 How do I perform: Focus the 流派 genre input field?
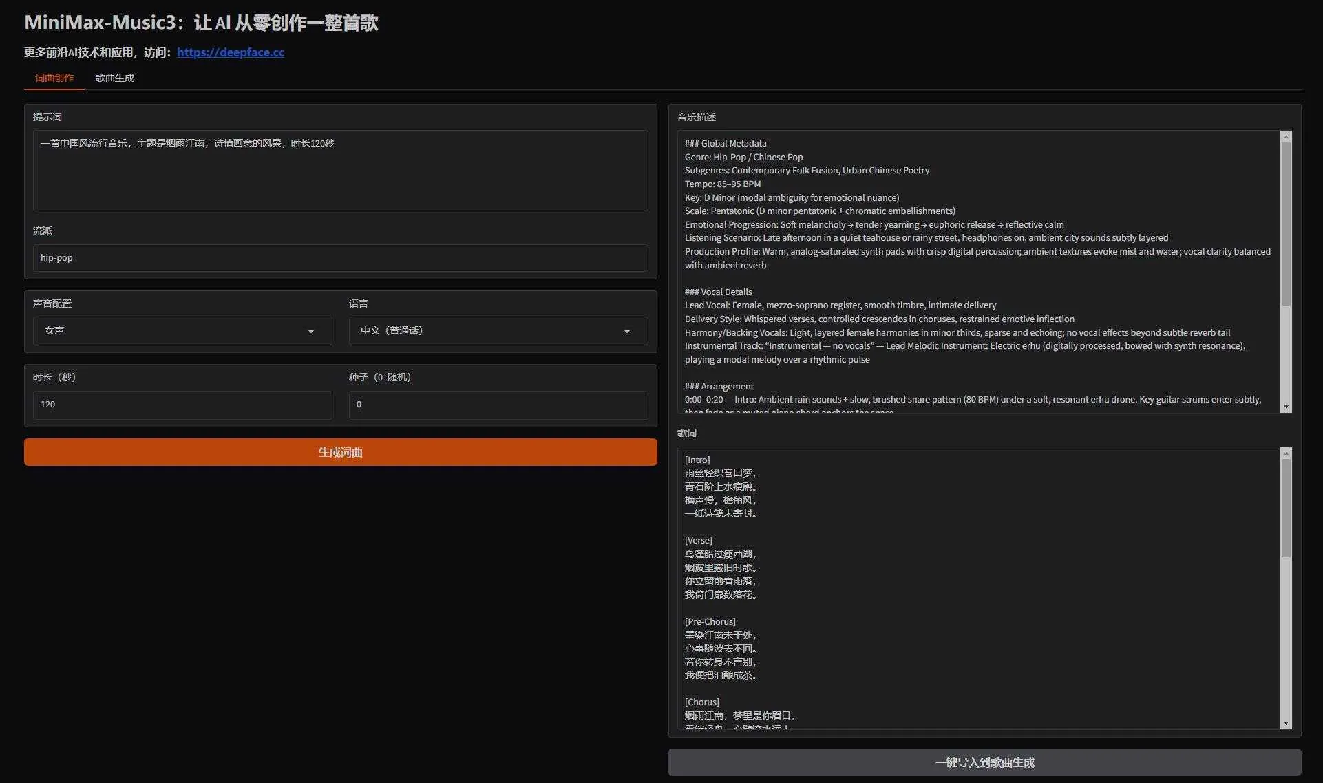click(x=340, y=258)
